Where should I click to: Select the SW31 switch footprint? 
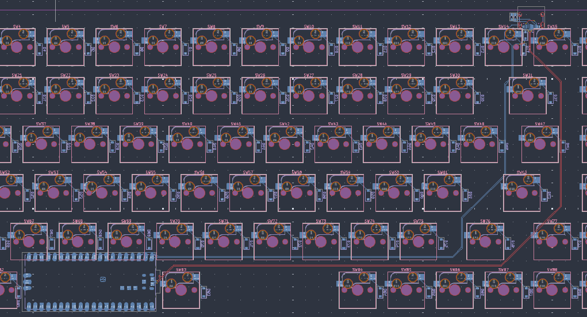(x=527, y=96)
